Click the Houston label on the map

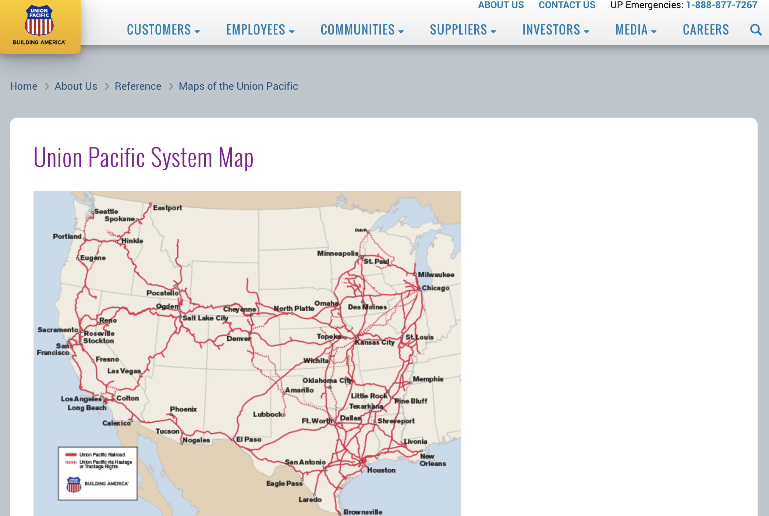point(381,470)
